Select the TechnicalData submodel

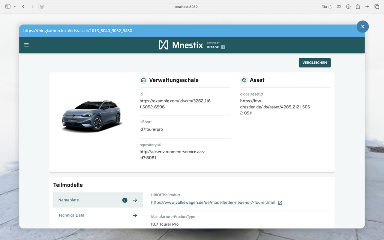(x=98, y=215)
